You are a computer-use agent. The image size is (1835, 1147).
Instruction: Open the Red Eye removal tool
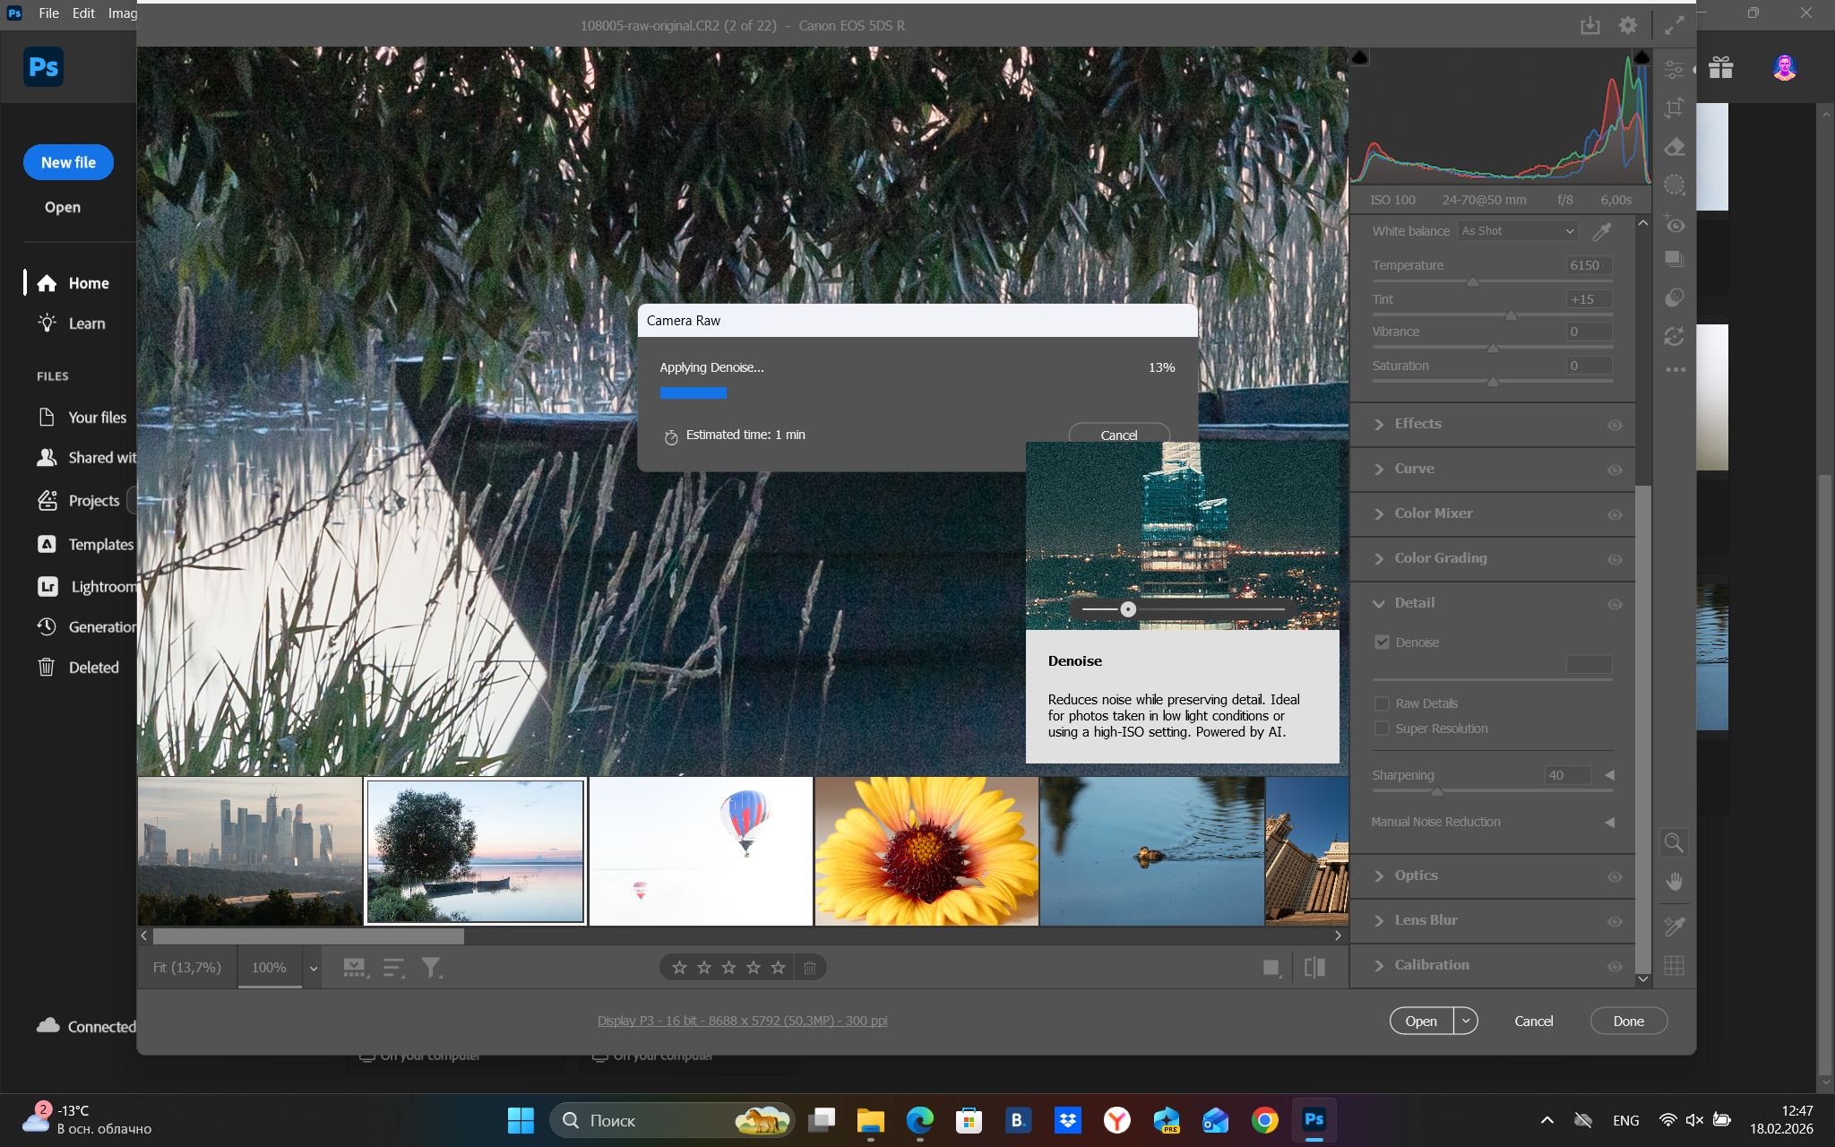pyautogui.click(x=1674, y=224)
